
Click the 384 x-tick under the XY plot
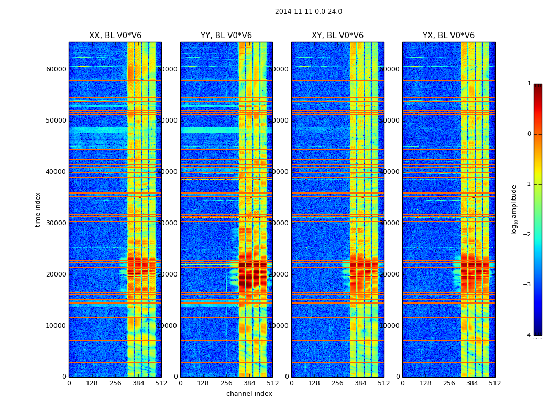pos(360,383)
